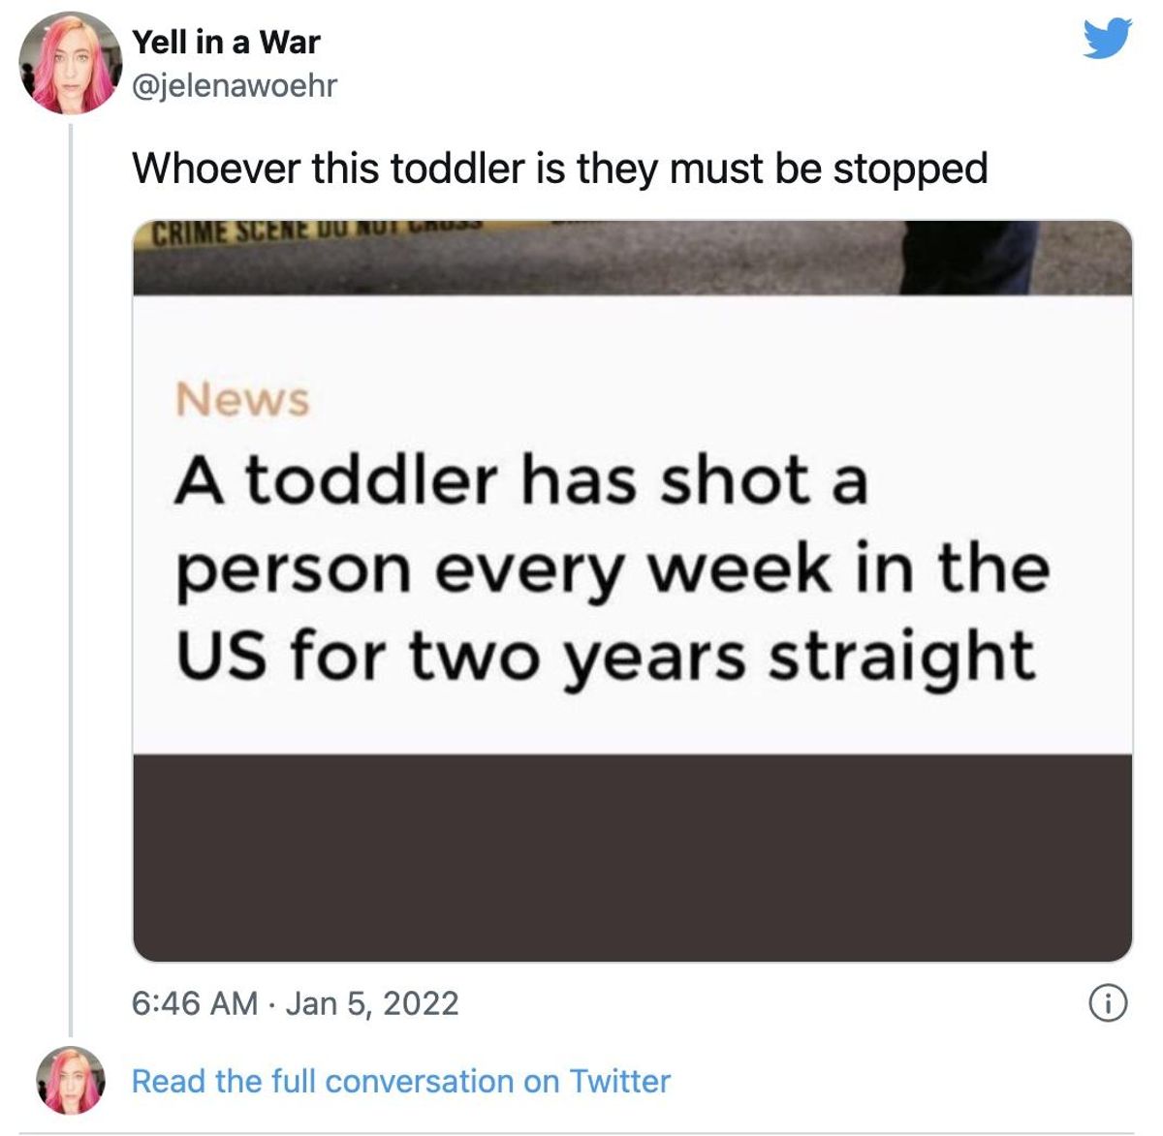Viewport: 1163px width, 1136px height.
Task: Click the '6:46 AM' tweet time
Action: 195,1002
